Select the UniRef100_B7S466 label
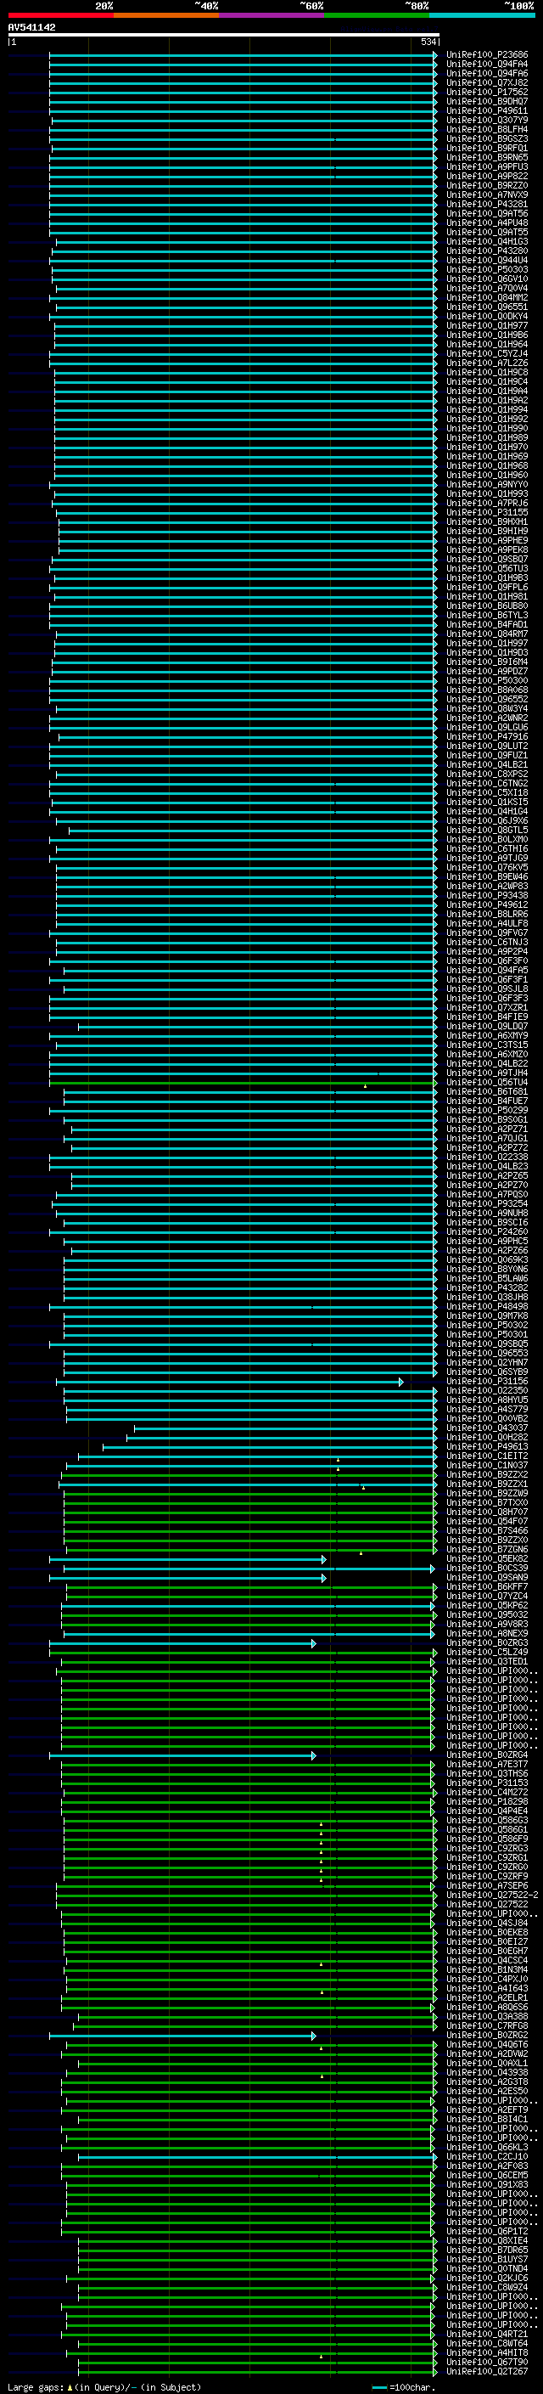This screenshot has width=543, height=2394. pyautogui.click(x=486, y=1530)
